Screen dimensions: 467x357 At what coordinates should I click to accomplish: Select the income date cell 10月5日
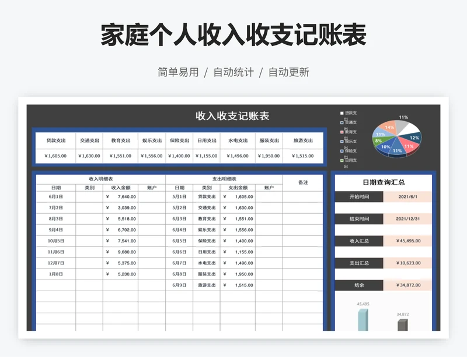click(x=55, y=241)
